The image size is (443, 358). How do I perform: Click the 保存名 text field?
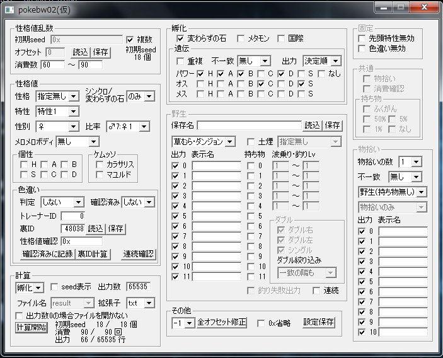click(x=250, y=125)
